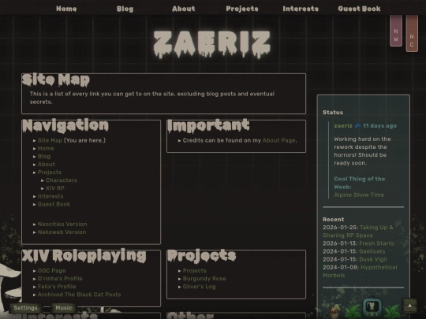Open the Home nav menu item

tap(66, 9)
